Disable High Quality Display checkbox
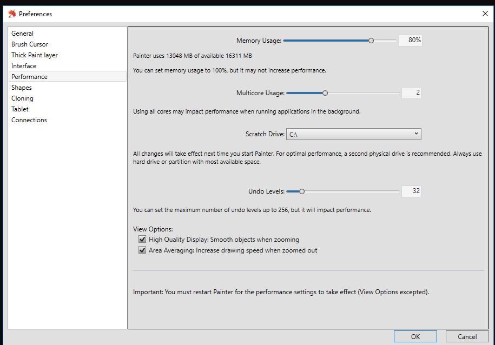The height and width of the screenshot is (345, 495). [x=142, y=239]
